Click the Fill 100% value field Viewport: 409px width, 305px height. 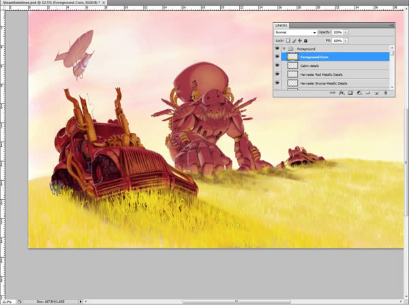coord(337,41)
